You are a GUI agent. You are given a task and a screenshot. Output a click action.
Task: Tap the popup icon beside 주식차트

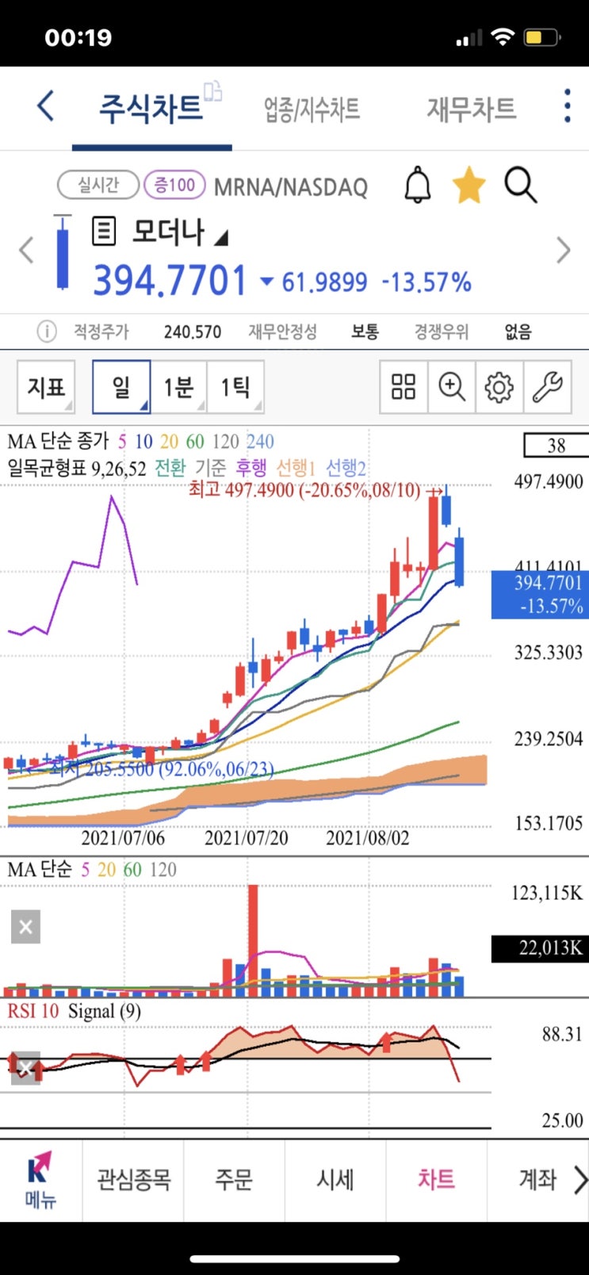click(213, 91)
